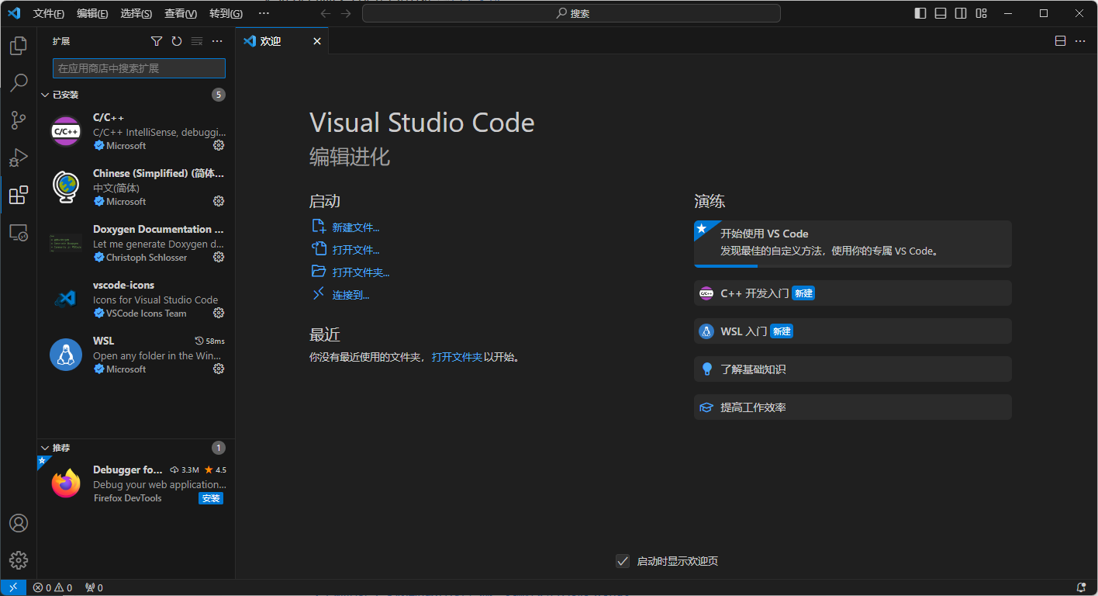Select the WSL extension entry
This screenshot has width=1098, height=596.
click(136, 355)
